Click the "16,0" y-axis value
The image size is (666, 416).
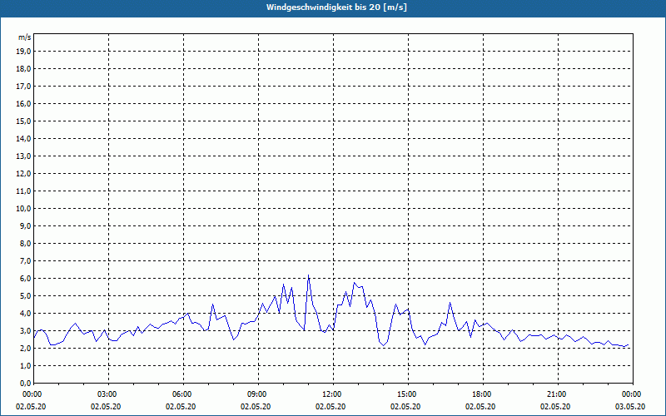23,103
